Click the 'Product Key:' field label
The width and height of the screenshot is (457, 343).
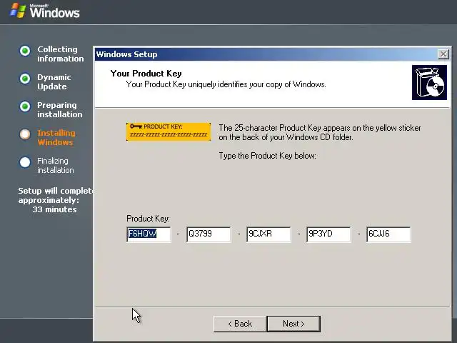pos(148,219)
